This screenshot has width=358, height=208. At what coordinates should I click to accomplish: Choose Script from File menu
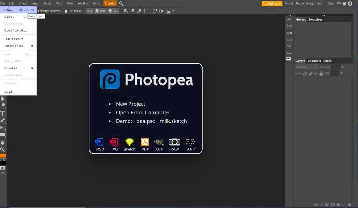point(18,92)
